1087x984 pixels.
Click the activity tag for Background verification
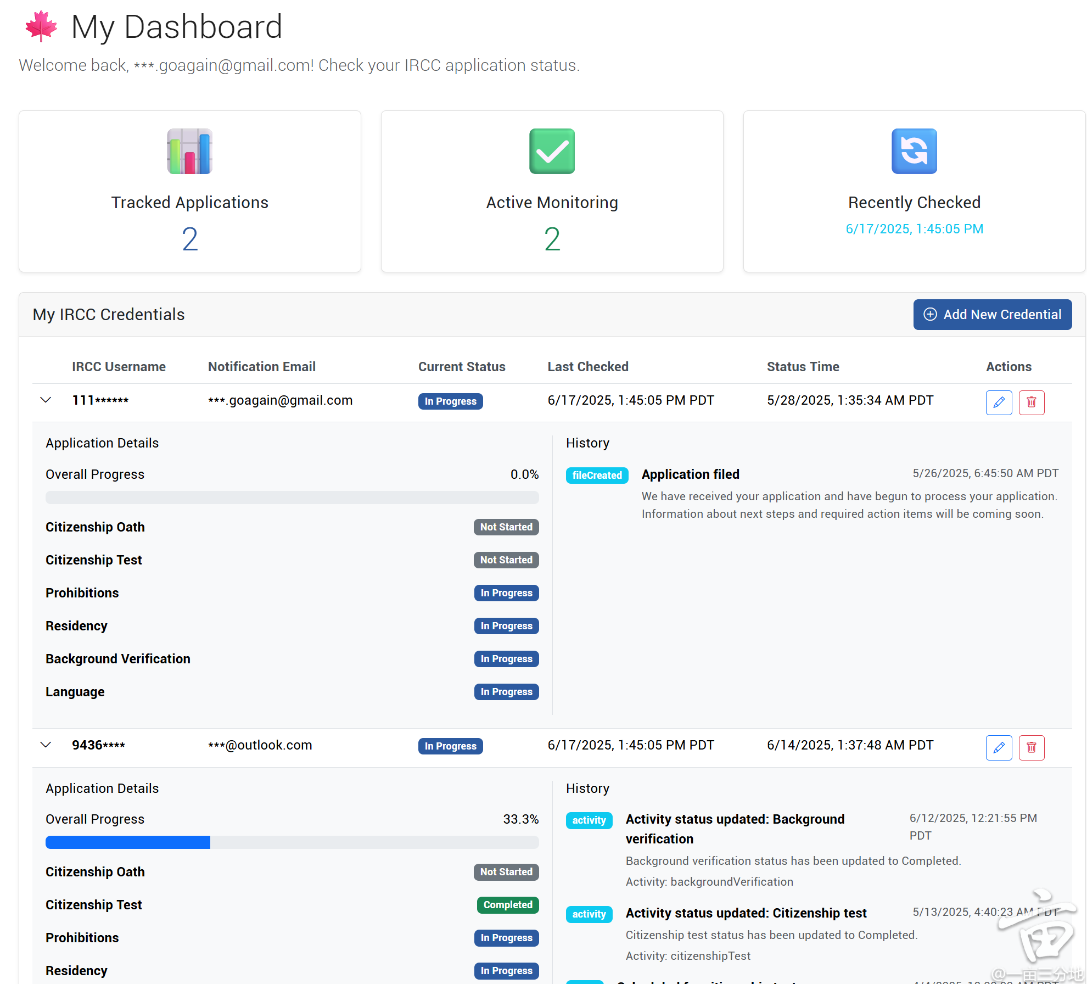(x=589, y=820)
